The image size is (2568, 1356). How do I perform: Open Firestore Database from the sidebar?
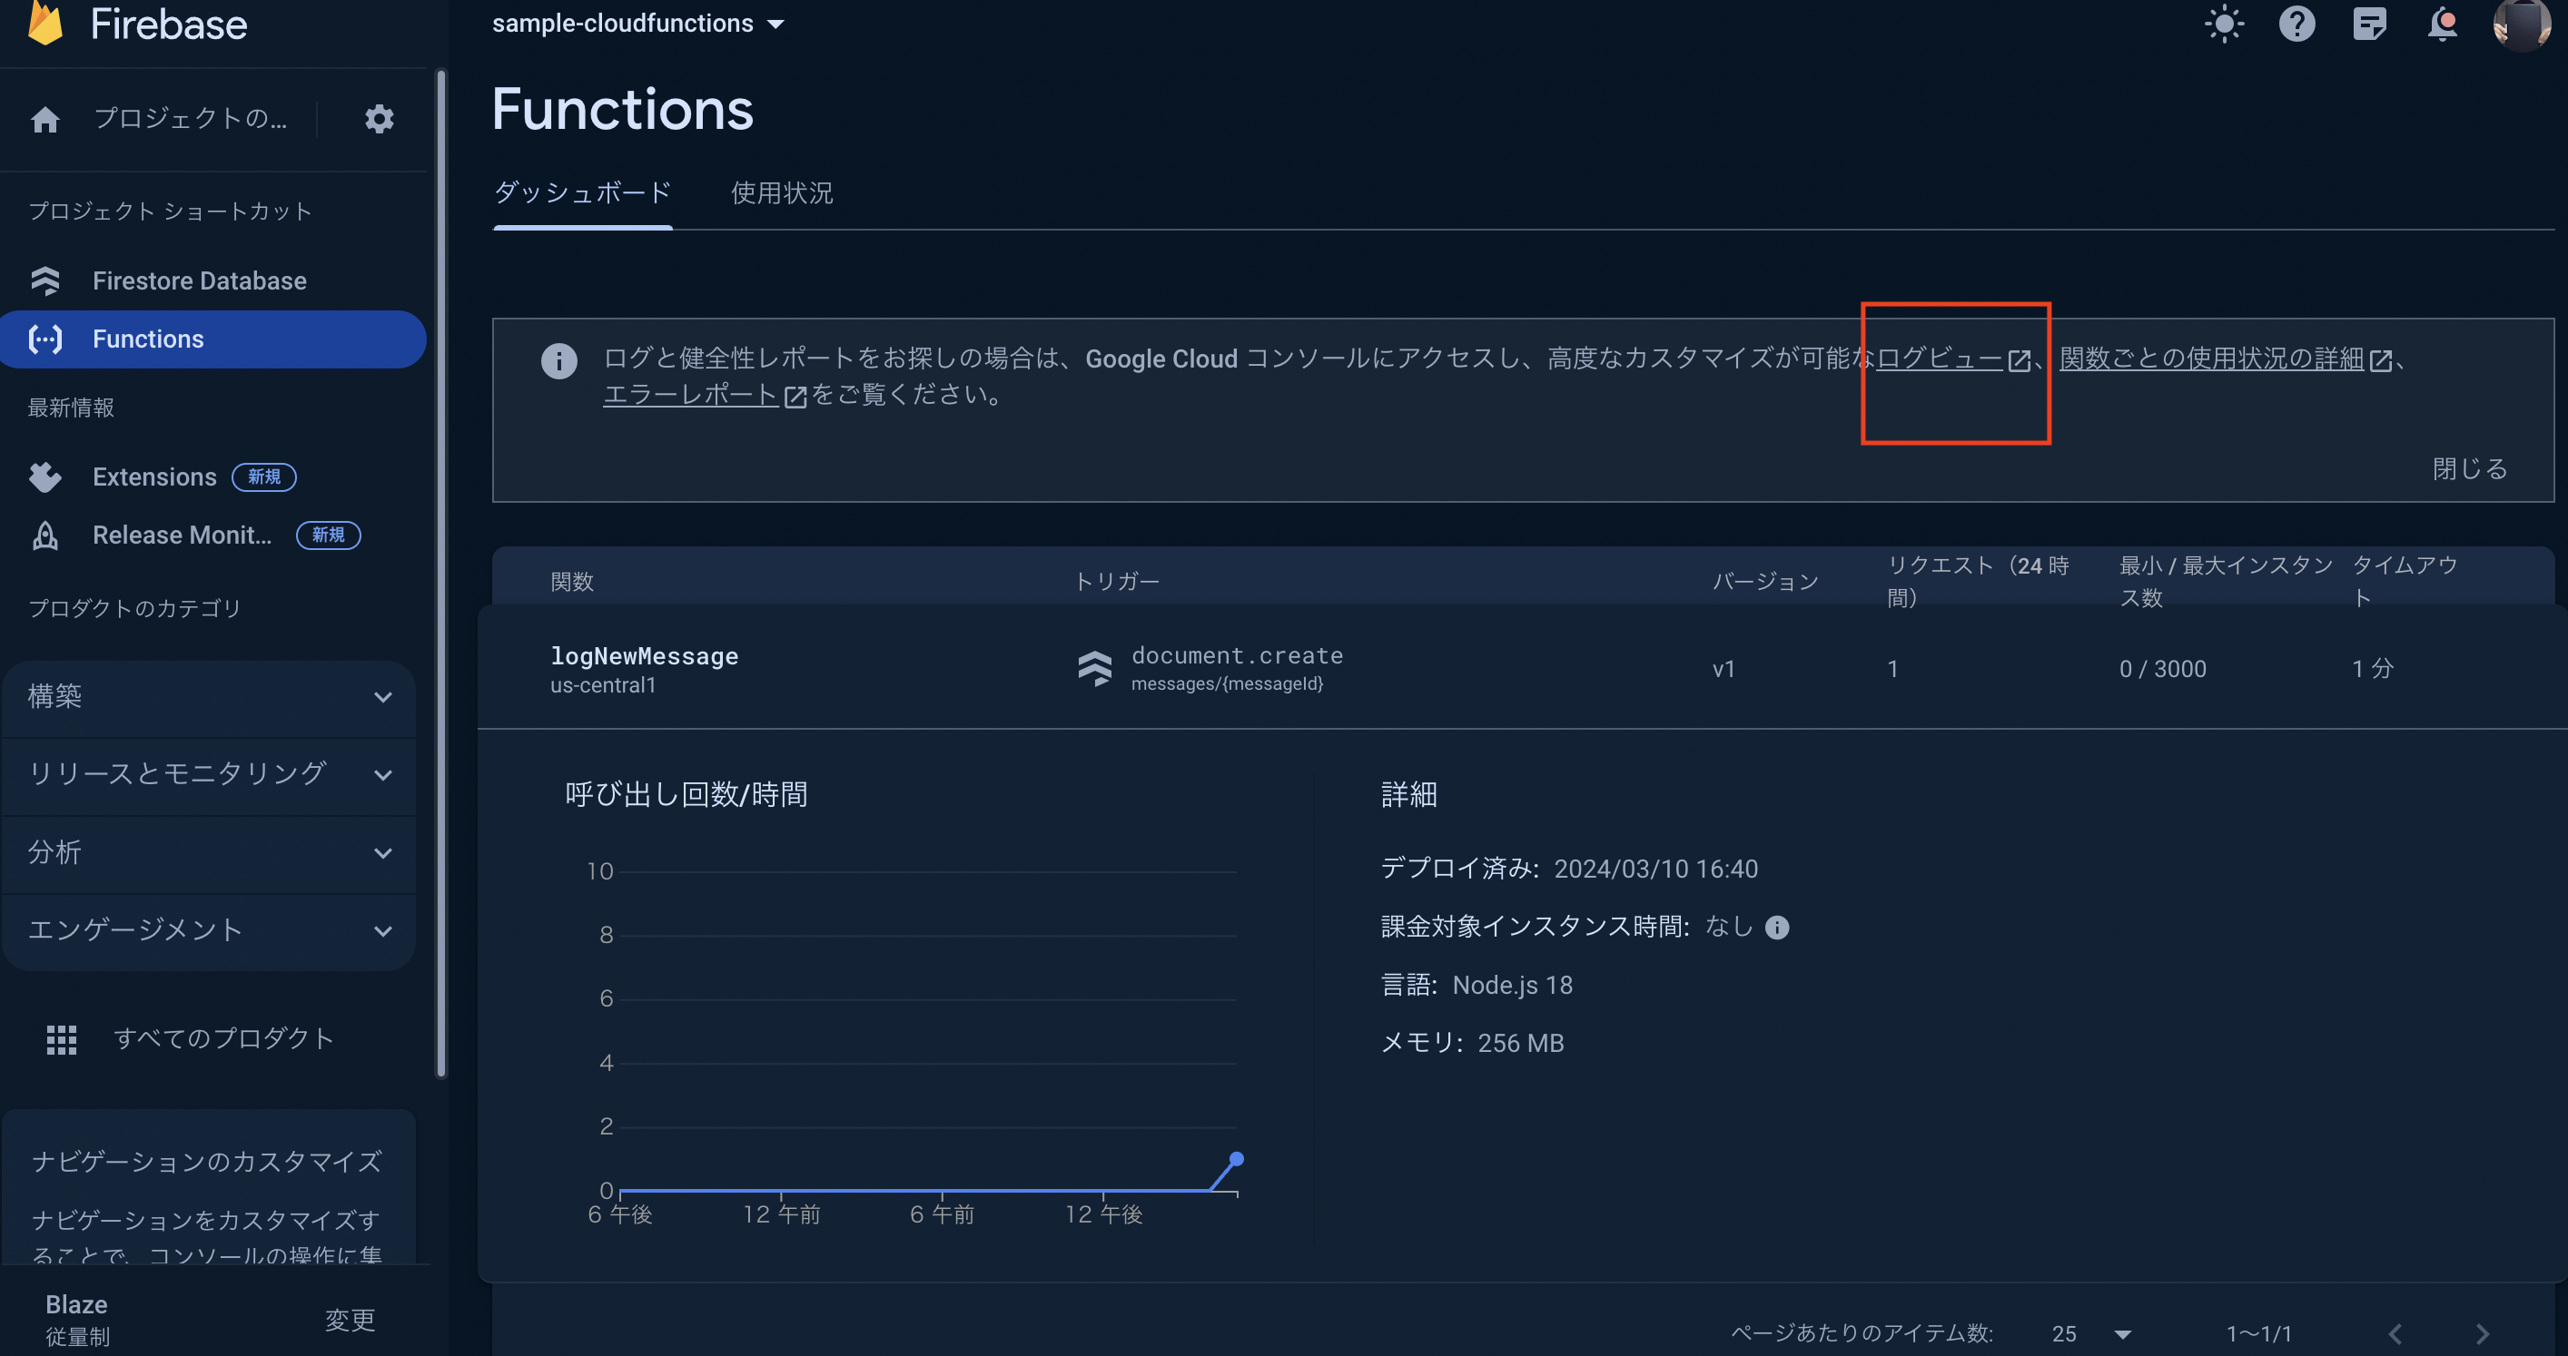coord(200,280)
